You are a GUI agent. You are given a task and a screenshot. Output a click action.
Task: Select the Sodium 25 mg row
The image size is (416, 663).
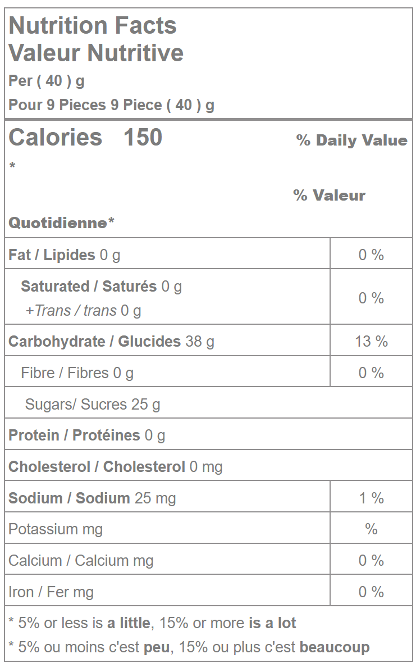[x=92, y=498]
